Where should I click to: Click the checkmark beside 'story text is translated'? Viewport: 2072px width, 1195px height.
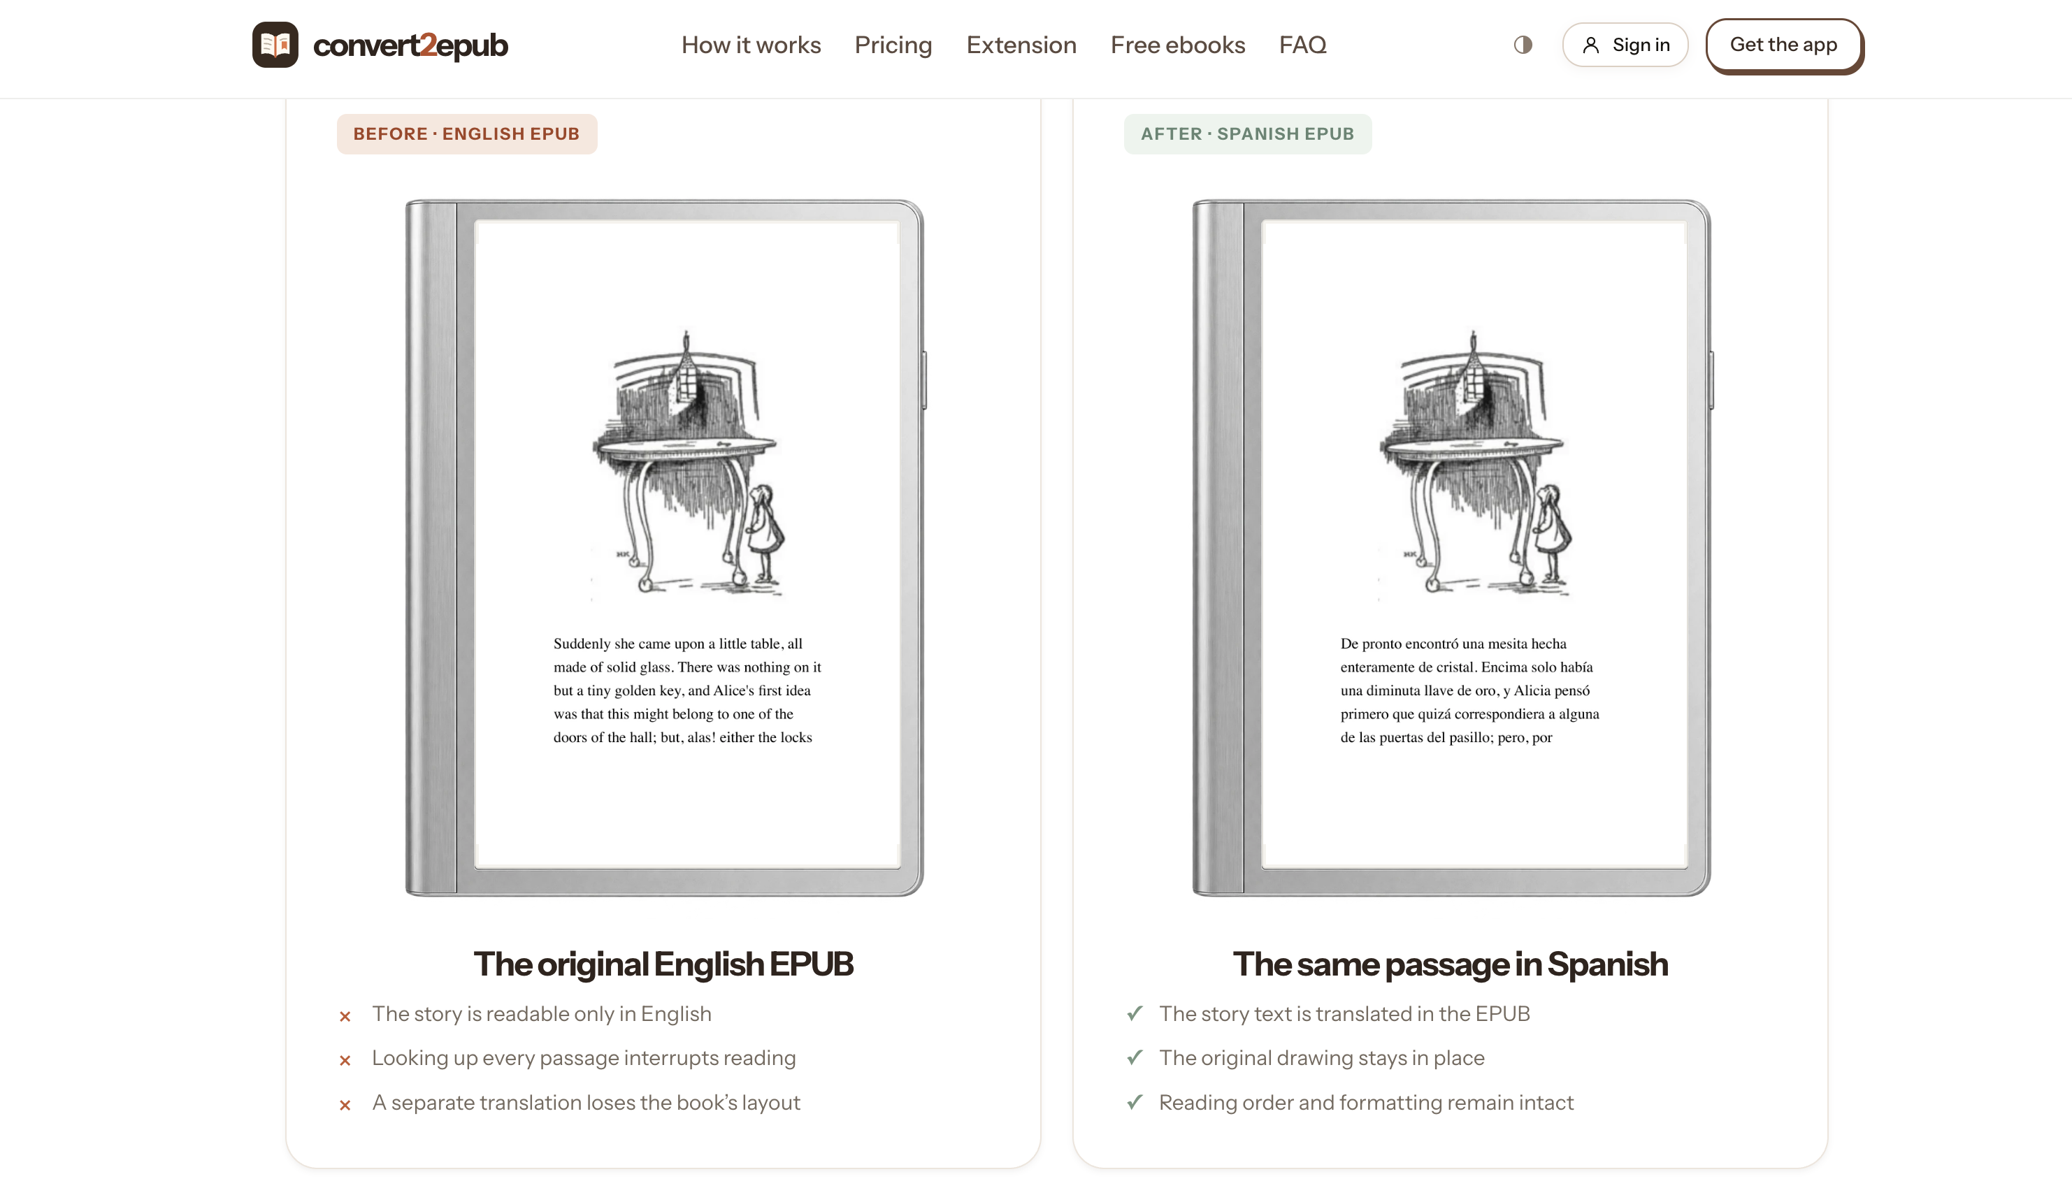coord(1135,1013)
